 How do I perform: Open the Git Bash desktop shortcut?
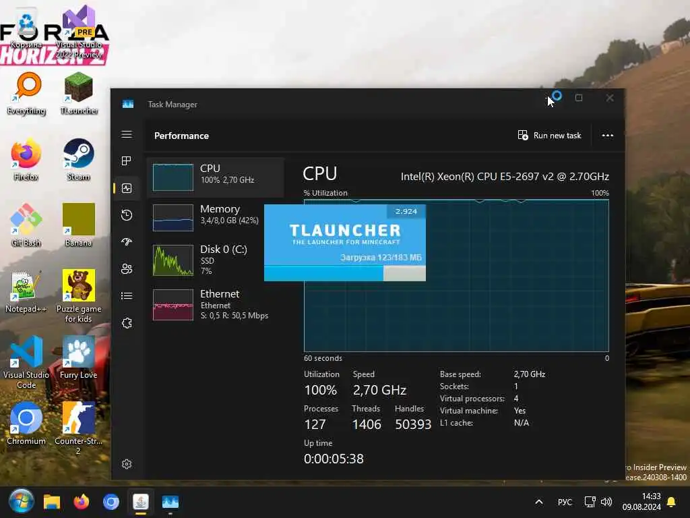(x=26, y=225)
